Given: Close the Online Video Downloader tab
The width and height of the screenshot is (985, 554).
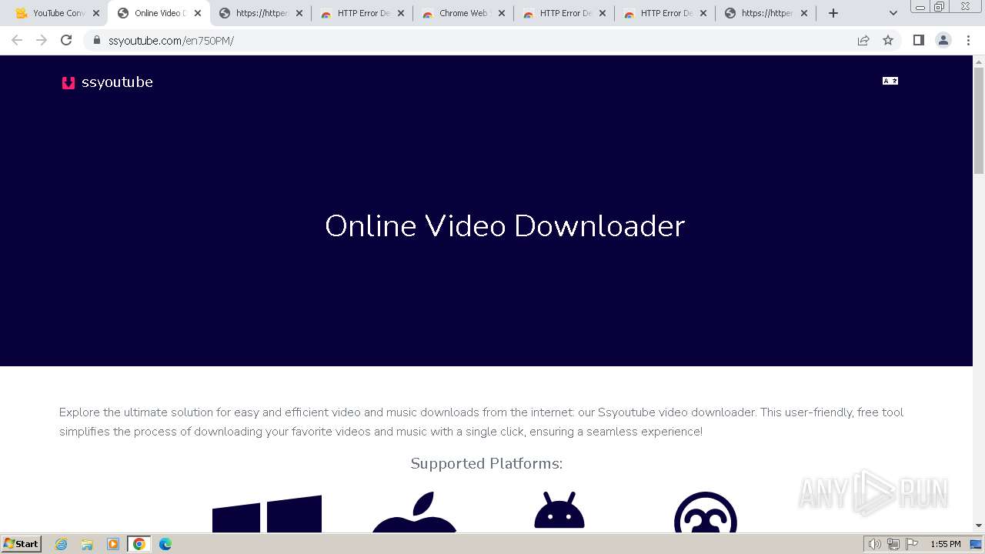Looking at the screenshot, I should pos(198,13).
